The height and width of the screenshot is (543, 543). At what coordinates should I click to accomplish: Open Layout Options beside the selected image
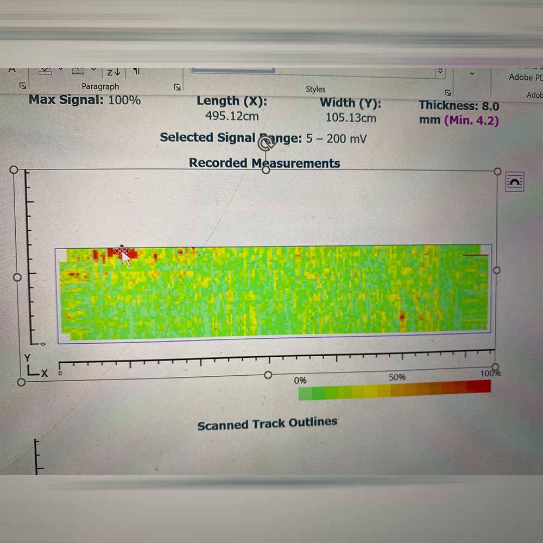(514, 181)
